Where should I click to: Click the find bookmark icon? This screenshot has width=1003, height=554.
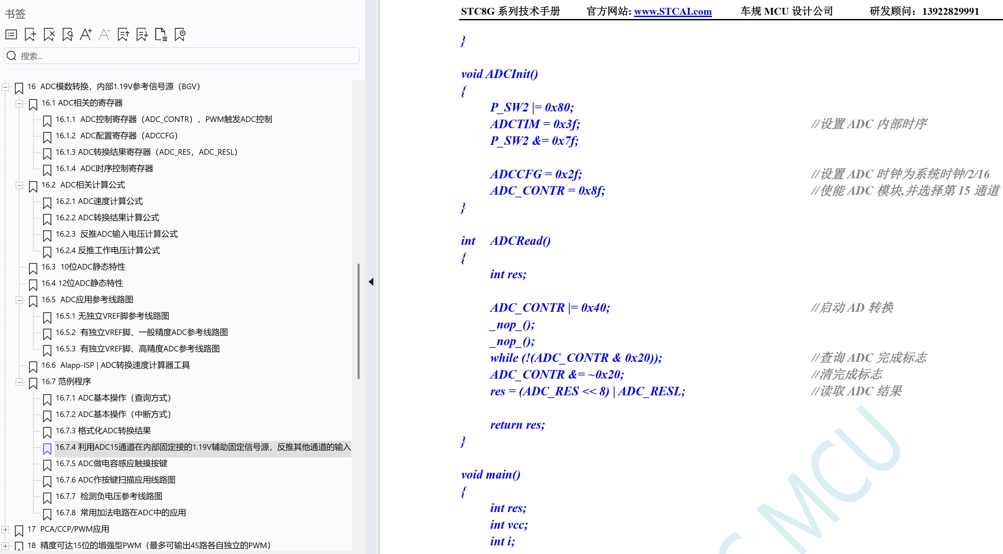(x=68, y=35)
